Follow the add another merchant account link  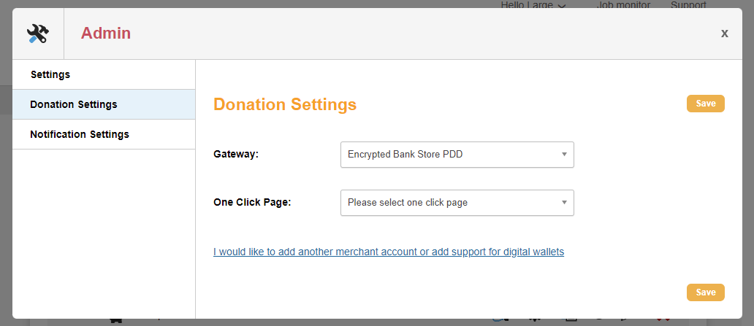[389, 252]
